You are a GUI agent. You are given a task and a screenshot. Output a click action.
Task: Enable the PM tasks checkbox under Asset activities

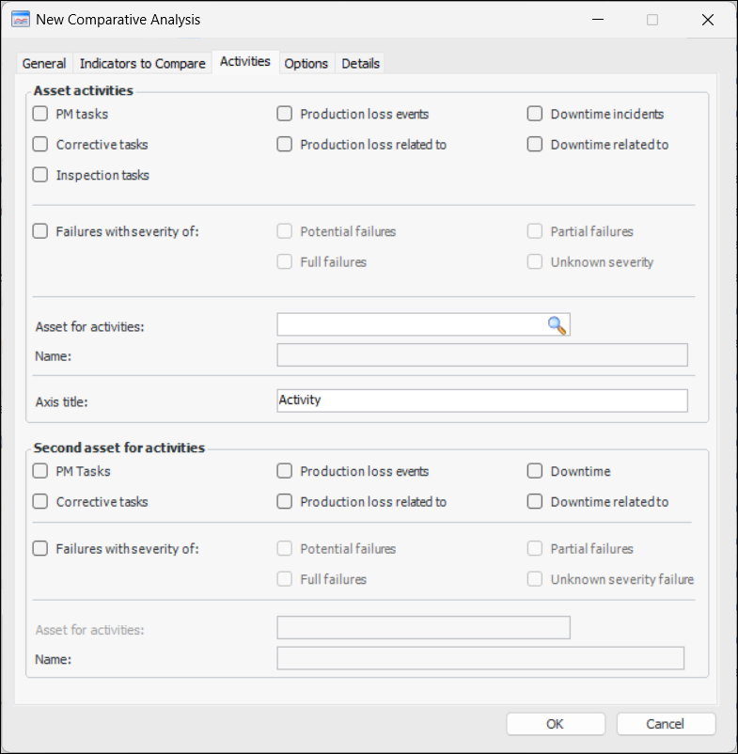coord(40,115)
